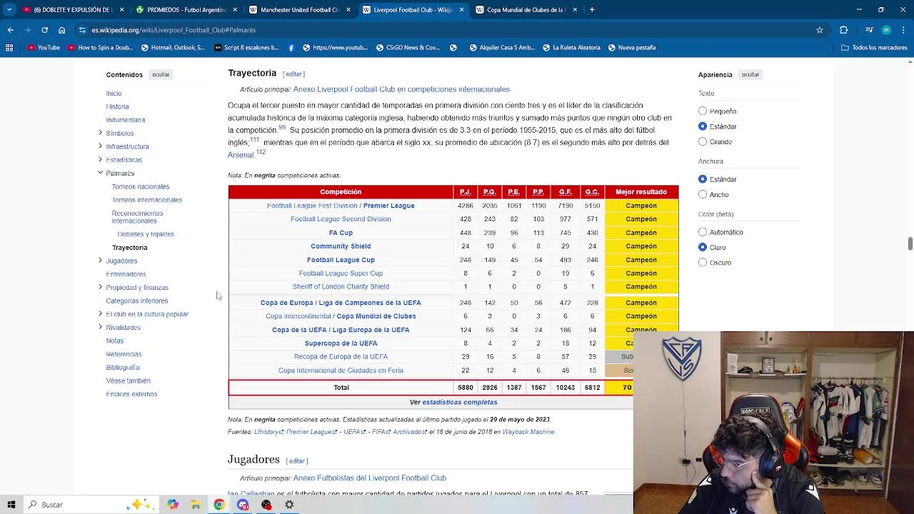Open the Community Shield table link

tap(341, 246)
